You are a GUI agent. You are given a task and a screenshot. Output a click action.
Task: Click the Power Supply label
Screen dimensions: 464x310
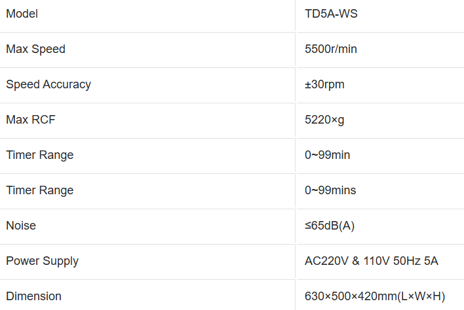42,261
